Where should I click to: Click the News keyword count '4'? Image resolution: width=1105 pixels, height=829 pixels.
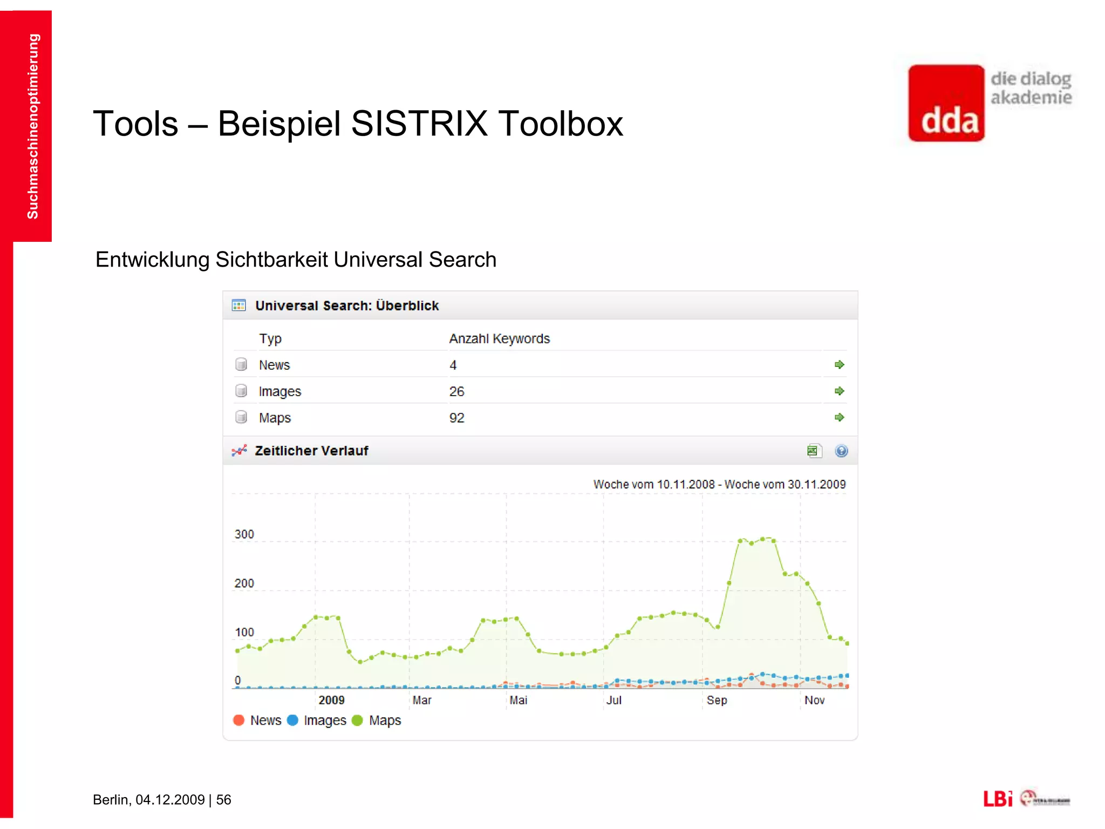[453, 365]
